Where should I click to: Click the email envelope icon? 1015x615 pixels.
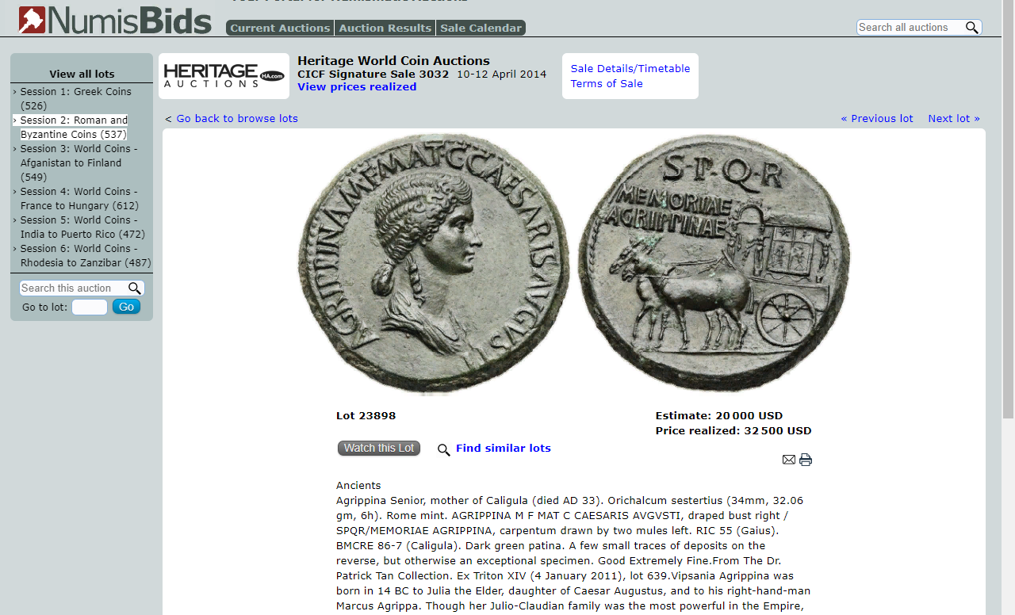(x=789, y=460)
